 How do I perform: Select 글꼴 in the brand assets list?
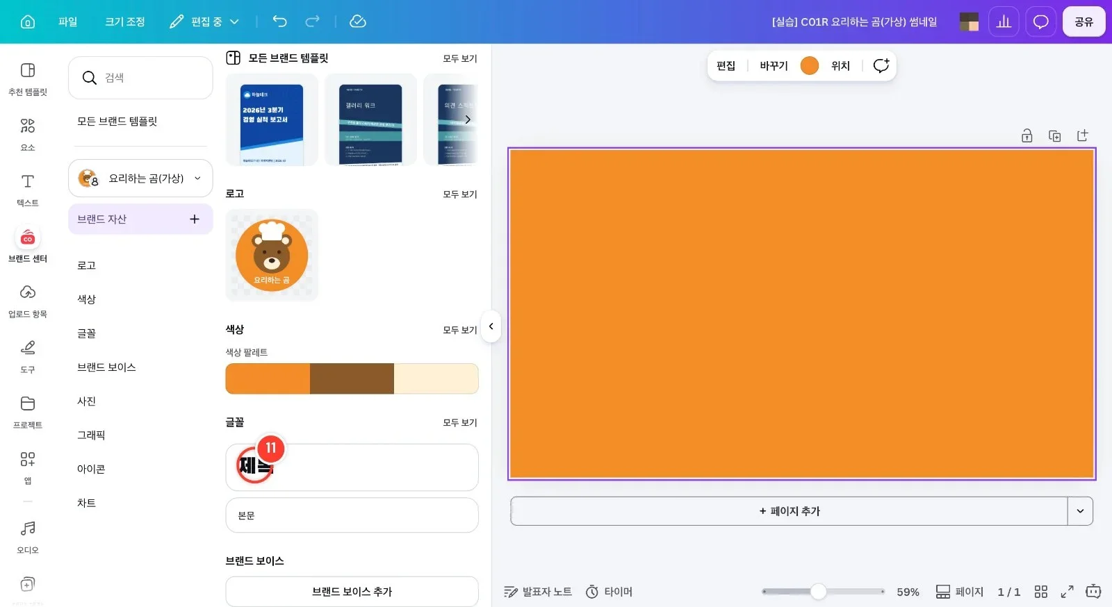[86, 333]
